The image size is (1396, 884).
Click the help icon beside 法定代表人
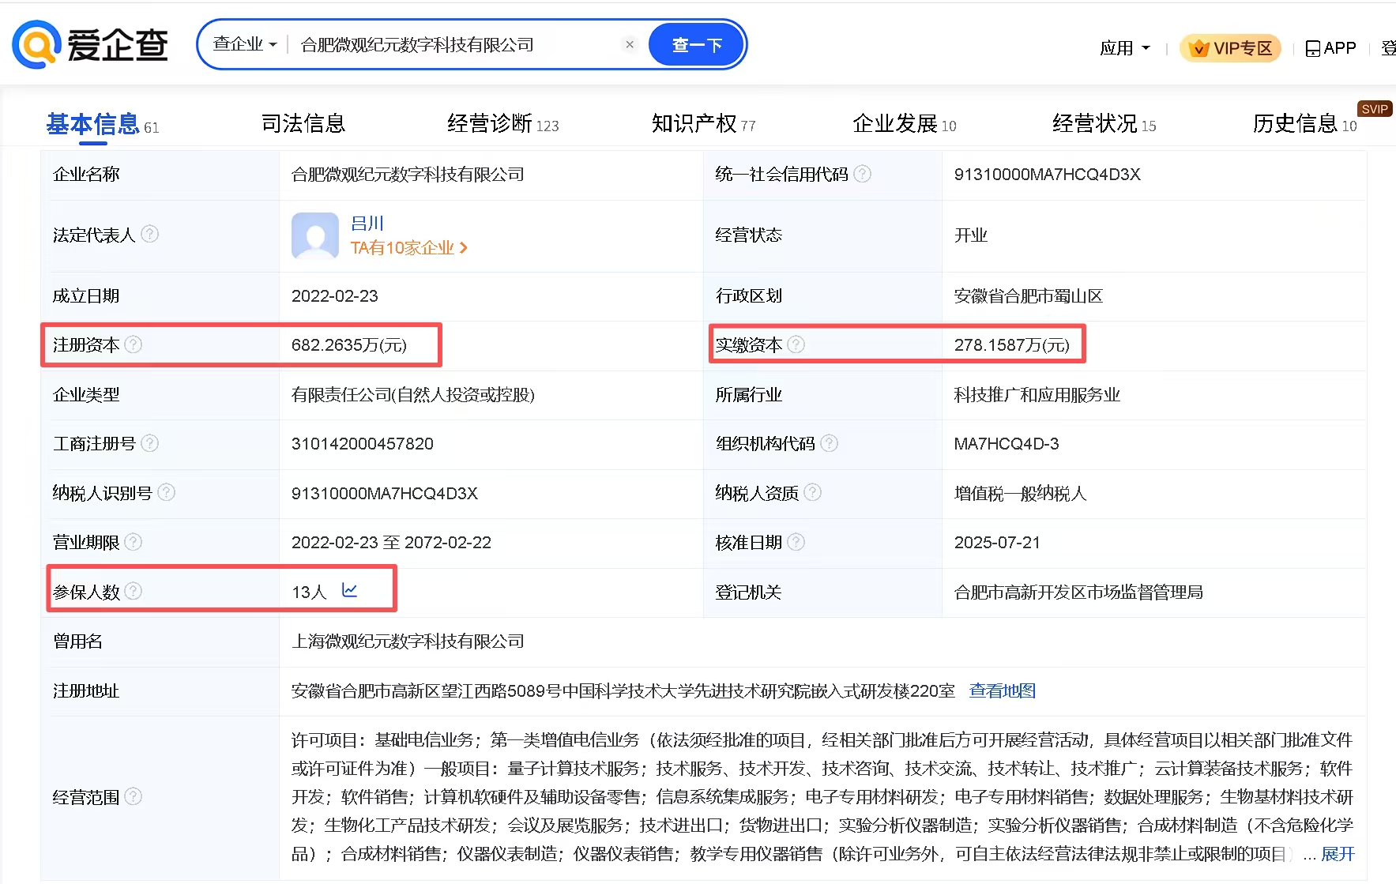click(149, 234)
